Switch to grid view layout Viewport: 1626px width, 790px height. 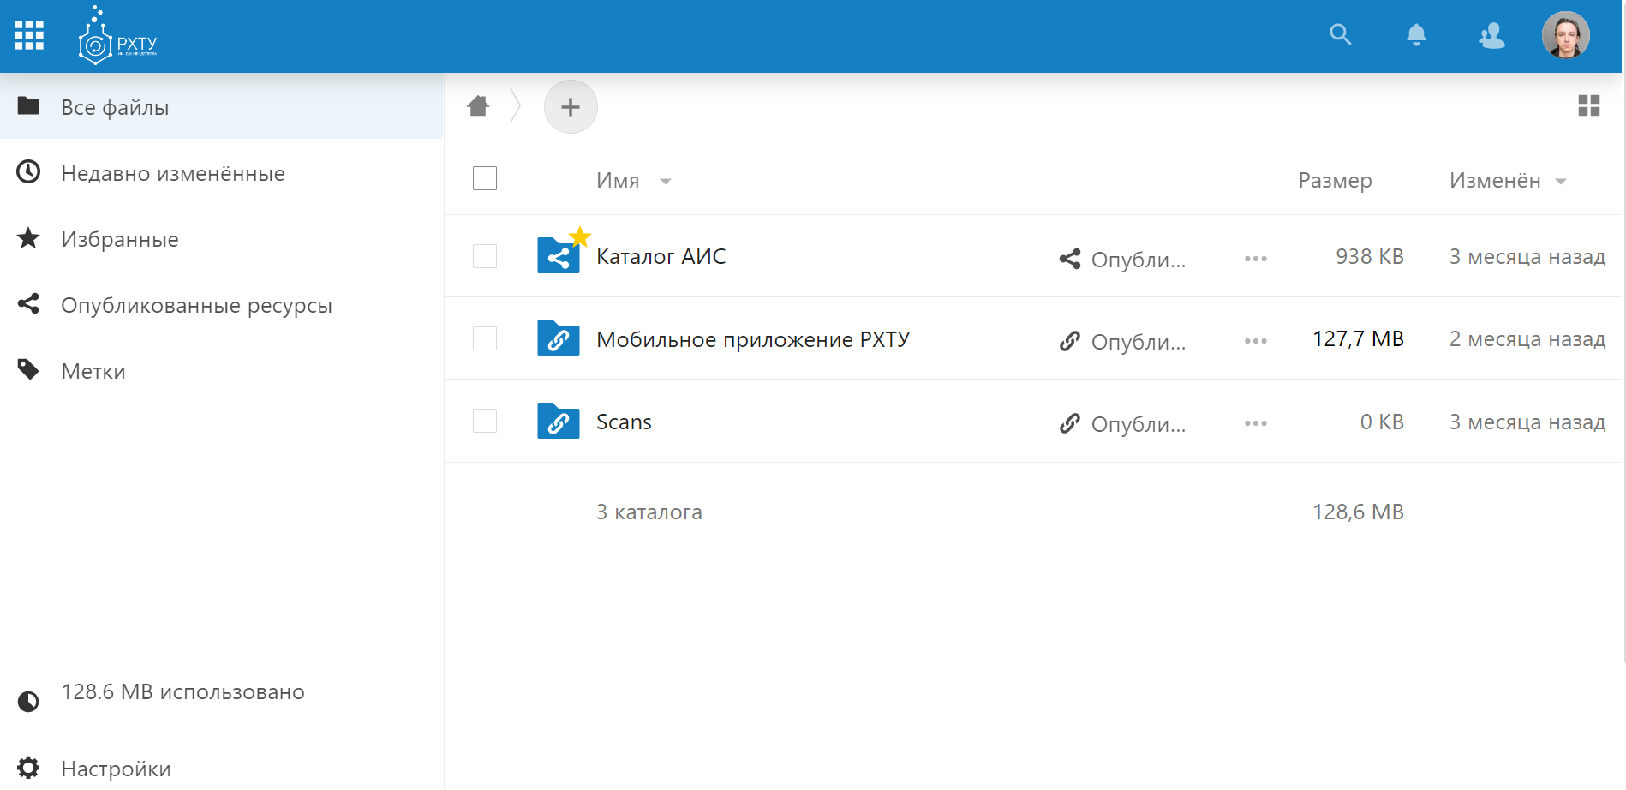(1588, 106)
